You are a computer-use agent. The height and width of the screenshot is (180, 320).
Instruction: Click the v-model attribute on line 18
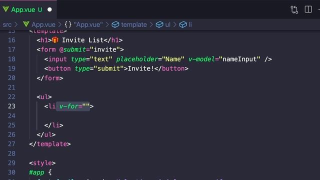[201, 59]
